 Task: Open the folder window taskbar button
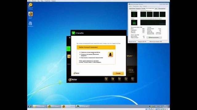pyautogui.click(x=40, y=106)
